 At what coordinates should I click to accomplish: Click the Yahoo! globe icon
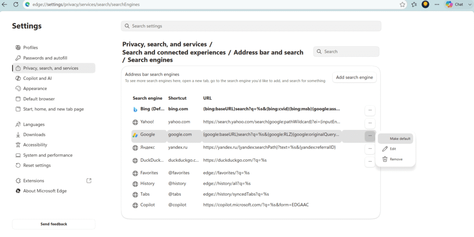(135, 122)
